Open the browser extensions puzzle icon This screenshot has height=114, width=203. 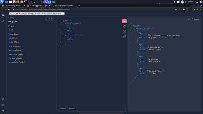(184, 10)
